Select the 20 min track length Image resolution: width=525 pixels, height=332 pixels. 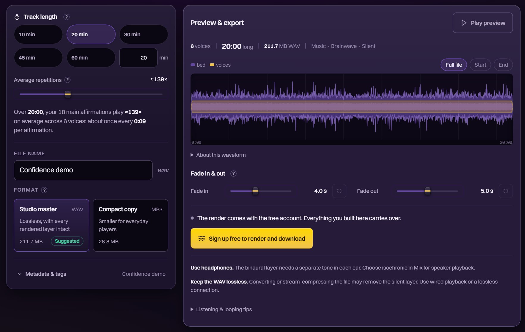(x=91, y=35)
